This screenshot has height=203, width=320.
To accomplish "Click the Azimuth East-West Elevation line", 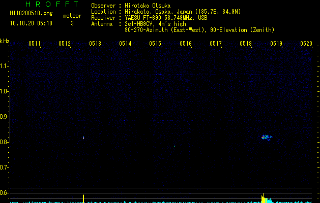I will point(199,30).
